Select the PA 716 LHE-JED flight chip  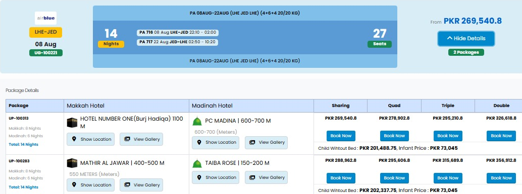pos(177,33)
